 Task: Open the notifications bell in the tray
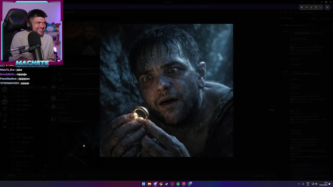pos(330,184)
